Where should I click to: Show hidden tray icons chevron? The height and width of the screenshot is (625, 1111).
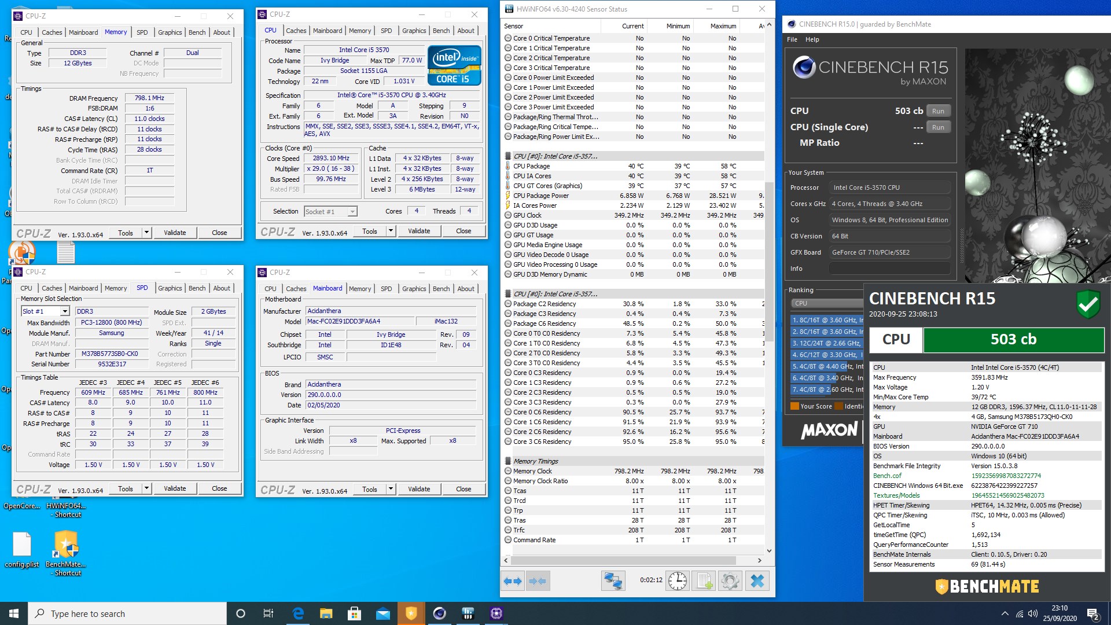coord(1005,614)
